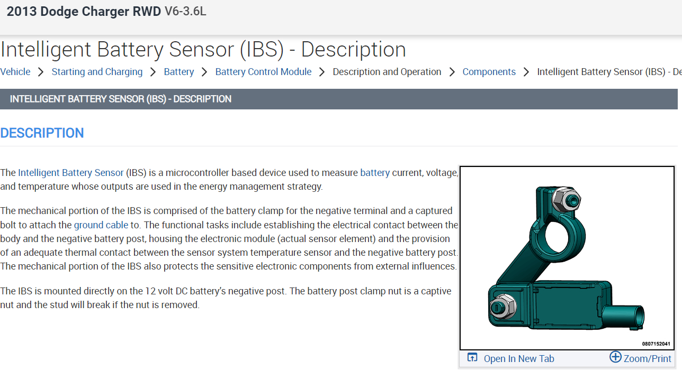Go to Starting and Charging breadcrumb
This screenshot has width=682, height=371.
(97, 72)
